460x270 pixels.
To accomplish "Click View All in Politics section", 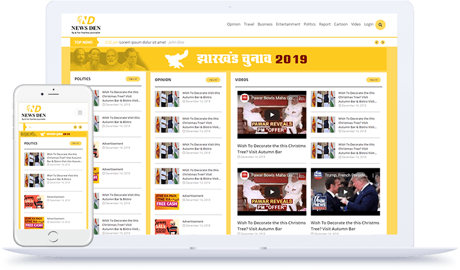I will tap(133, 79).
